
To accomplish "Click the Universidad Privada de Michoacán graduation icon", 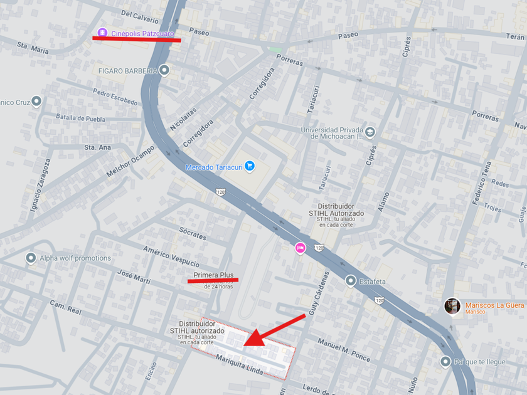I will tap(370, 132).
